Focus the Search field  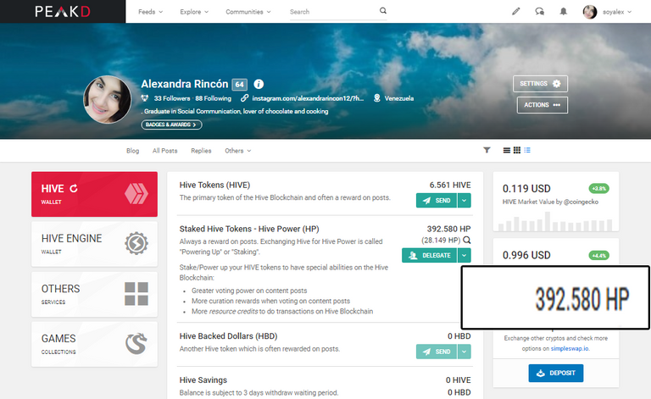tap(333, 12)
